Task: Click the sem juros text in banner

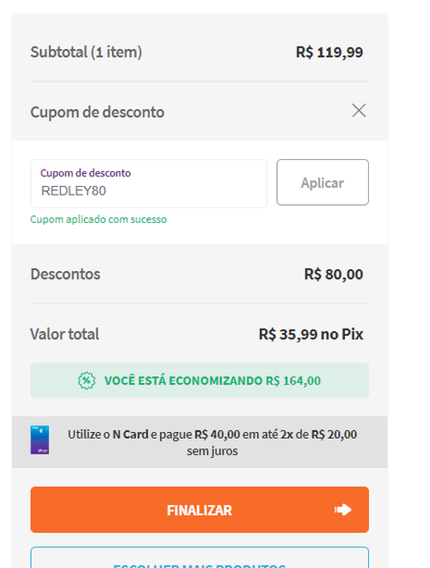Action: coord(212,451)
